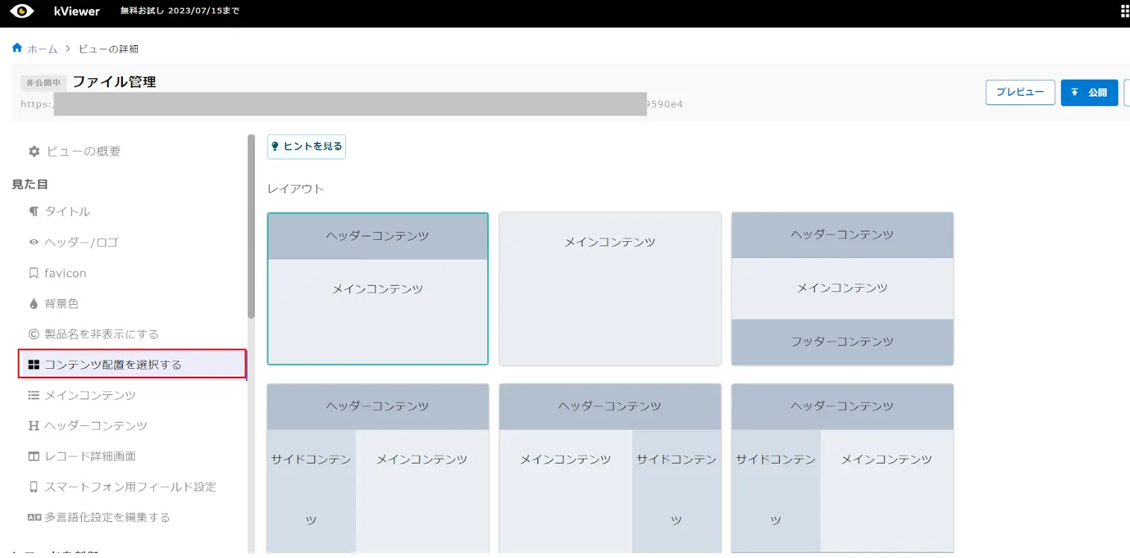Click the table icon beside レコード詳細画面
Viewport: 1130px width, 558px height.
coord(33,456)
